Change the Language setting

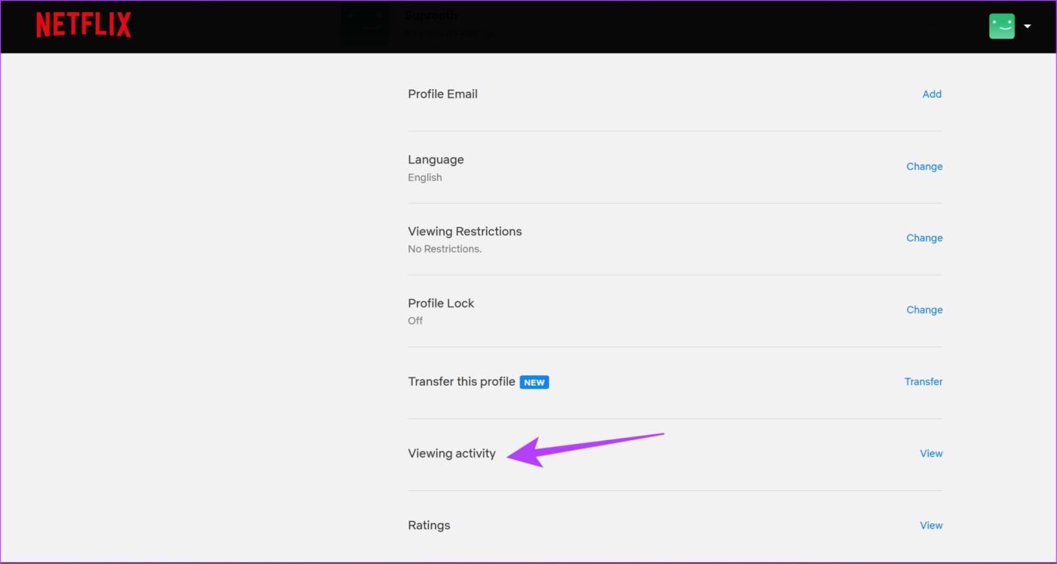click(x=924, y=167)
